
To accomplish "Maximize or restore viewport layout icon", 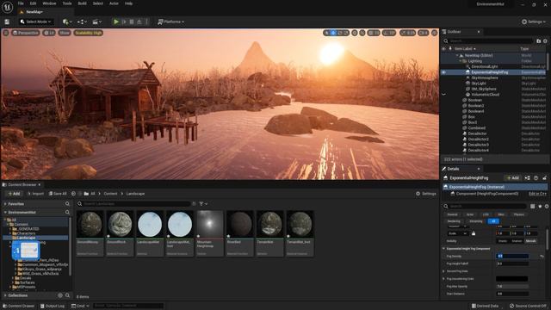I will (x=434, y=33).
